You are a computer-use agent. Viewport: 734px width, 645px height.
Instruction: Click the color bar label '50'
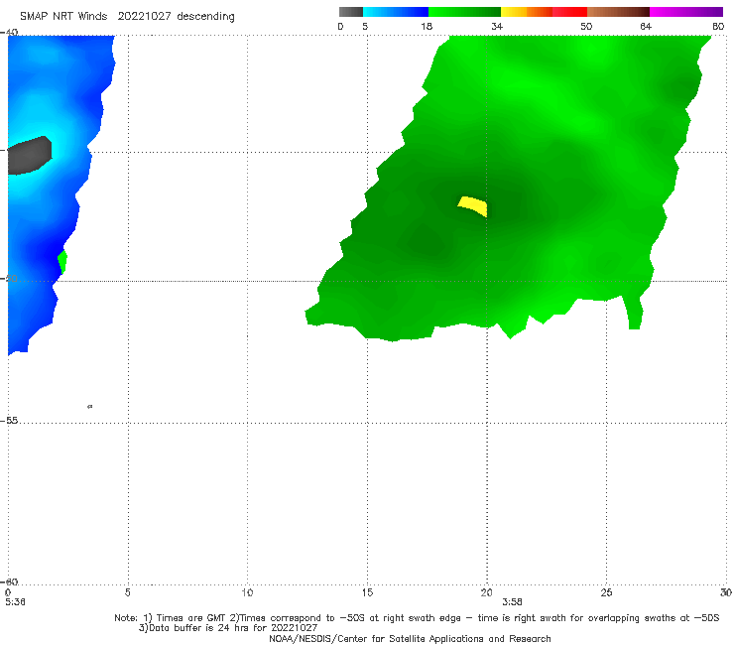586,27
